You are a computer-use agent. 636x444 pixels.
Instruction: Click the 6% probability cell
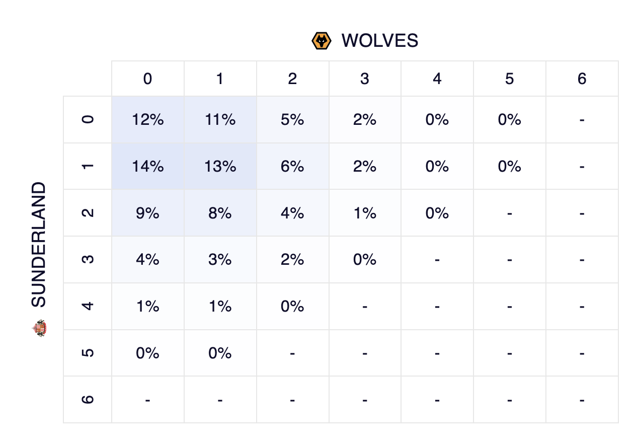pos(292,167)
